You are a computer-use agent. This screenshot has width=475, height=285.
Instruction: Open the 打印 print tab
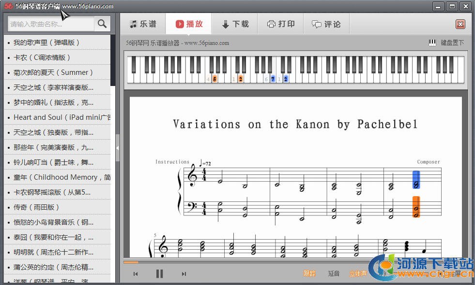pos(281,24)
